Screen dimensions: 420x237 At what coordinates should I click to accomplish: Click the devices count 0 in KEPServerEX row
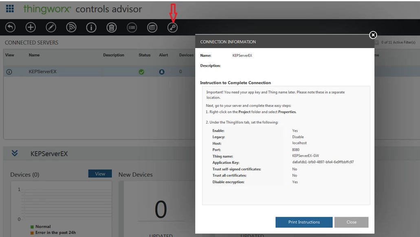click(x=180, y=72)
